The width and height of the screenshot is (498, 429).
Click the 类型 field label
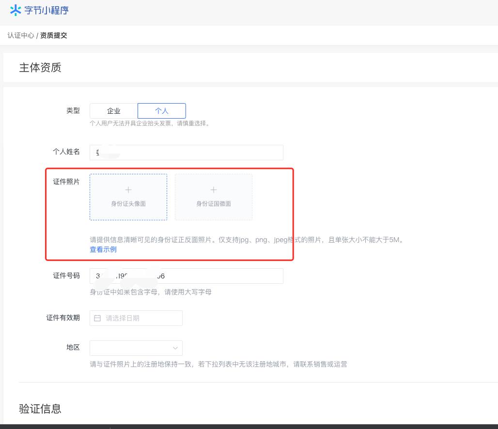click(73, 110)
